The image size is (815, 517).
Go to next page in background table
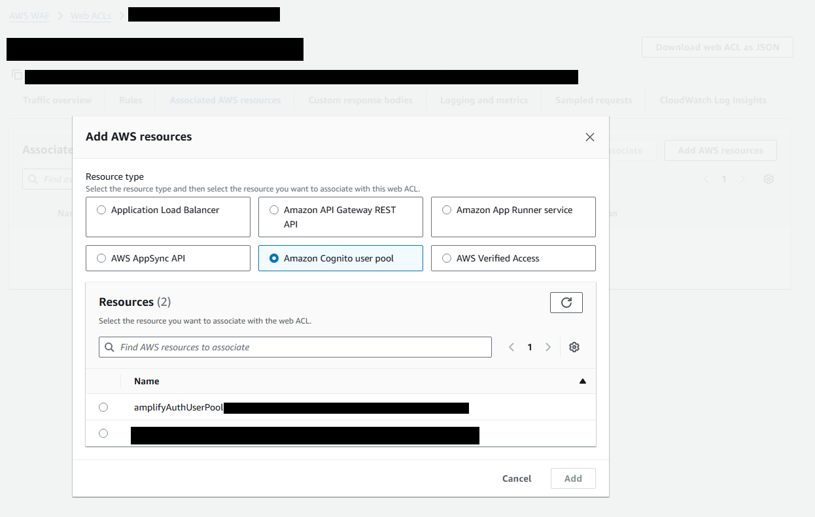point(742,179)
